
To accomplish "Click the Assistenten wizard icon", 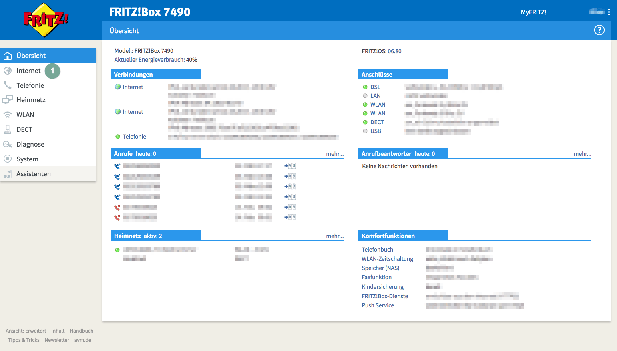I will tap(8, 174).
